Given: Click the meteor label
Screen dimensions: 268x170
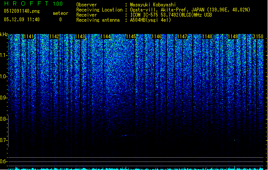Looking at the screenshot, I should pyautogui.click(x=61, y=13).
